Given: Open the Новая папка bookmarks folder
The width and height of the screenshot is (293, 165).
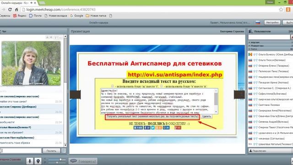Looking at the screenshot, I should coord(96,16).
